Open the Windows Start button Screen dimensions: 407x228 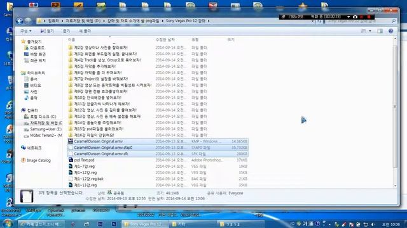pos(7,224)
